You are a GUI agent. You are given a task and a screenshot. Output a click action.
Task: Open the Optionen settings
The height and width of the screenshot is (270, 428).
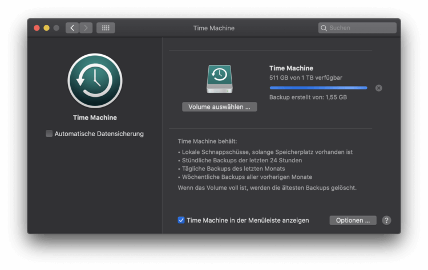353,220
